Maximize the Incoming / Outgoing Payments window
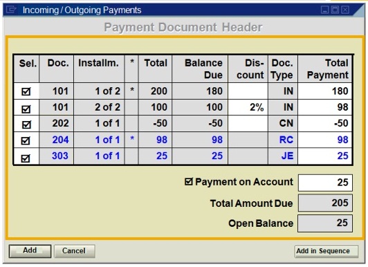The width and height of the screenshot is (368, 267). [x=335, y=10]
